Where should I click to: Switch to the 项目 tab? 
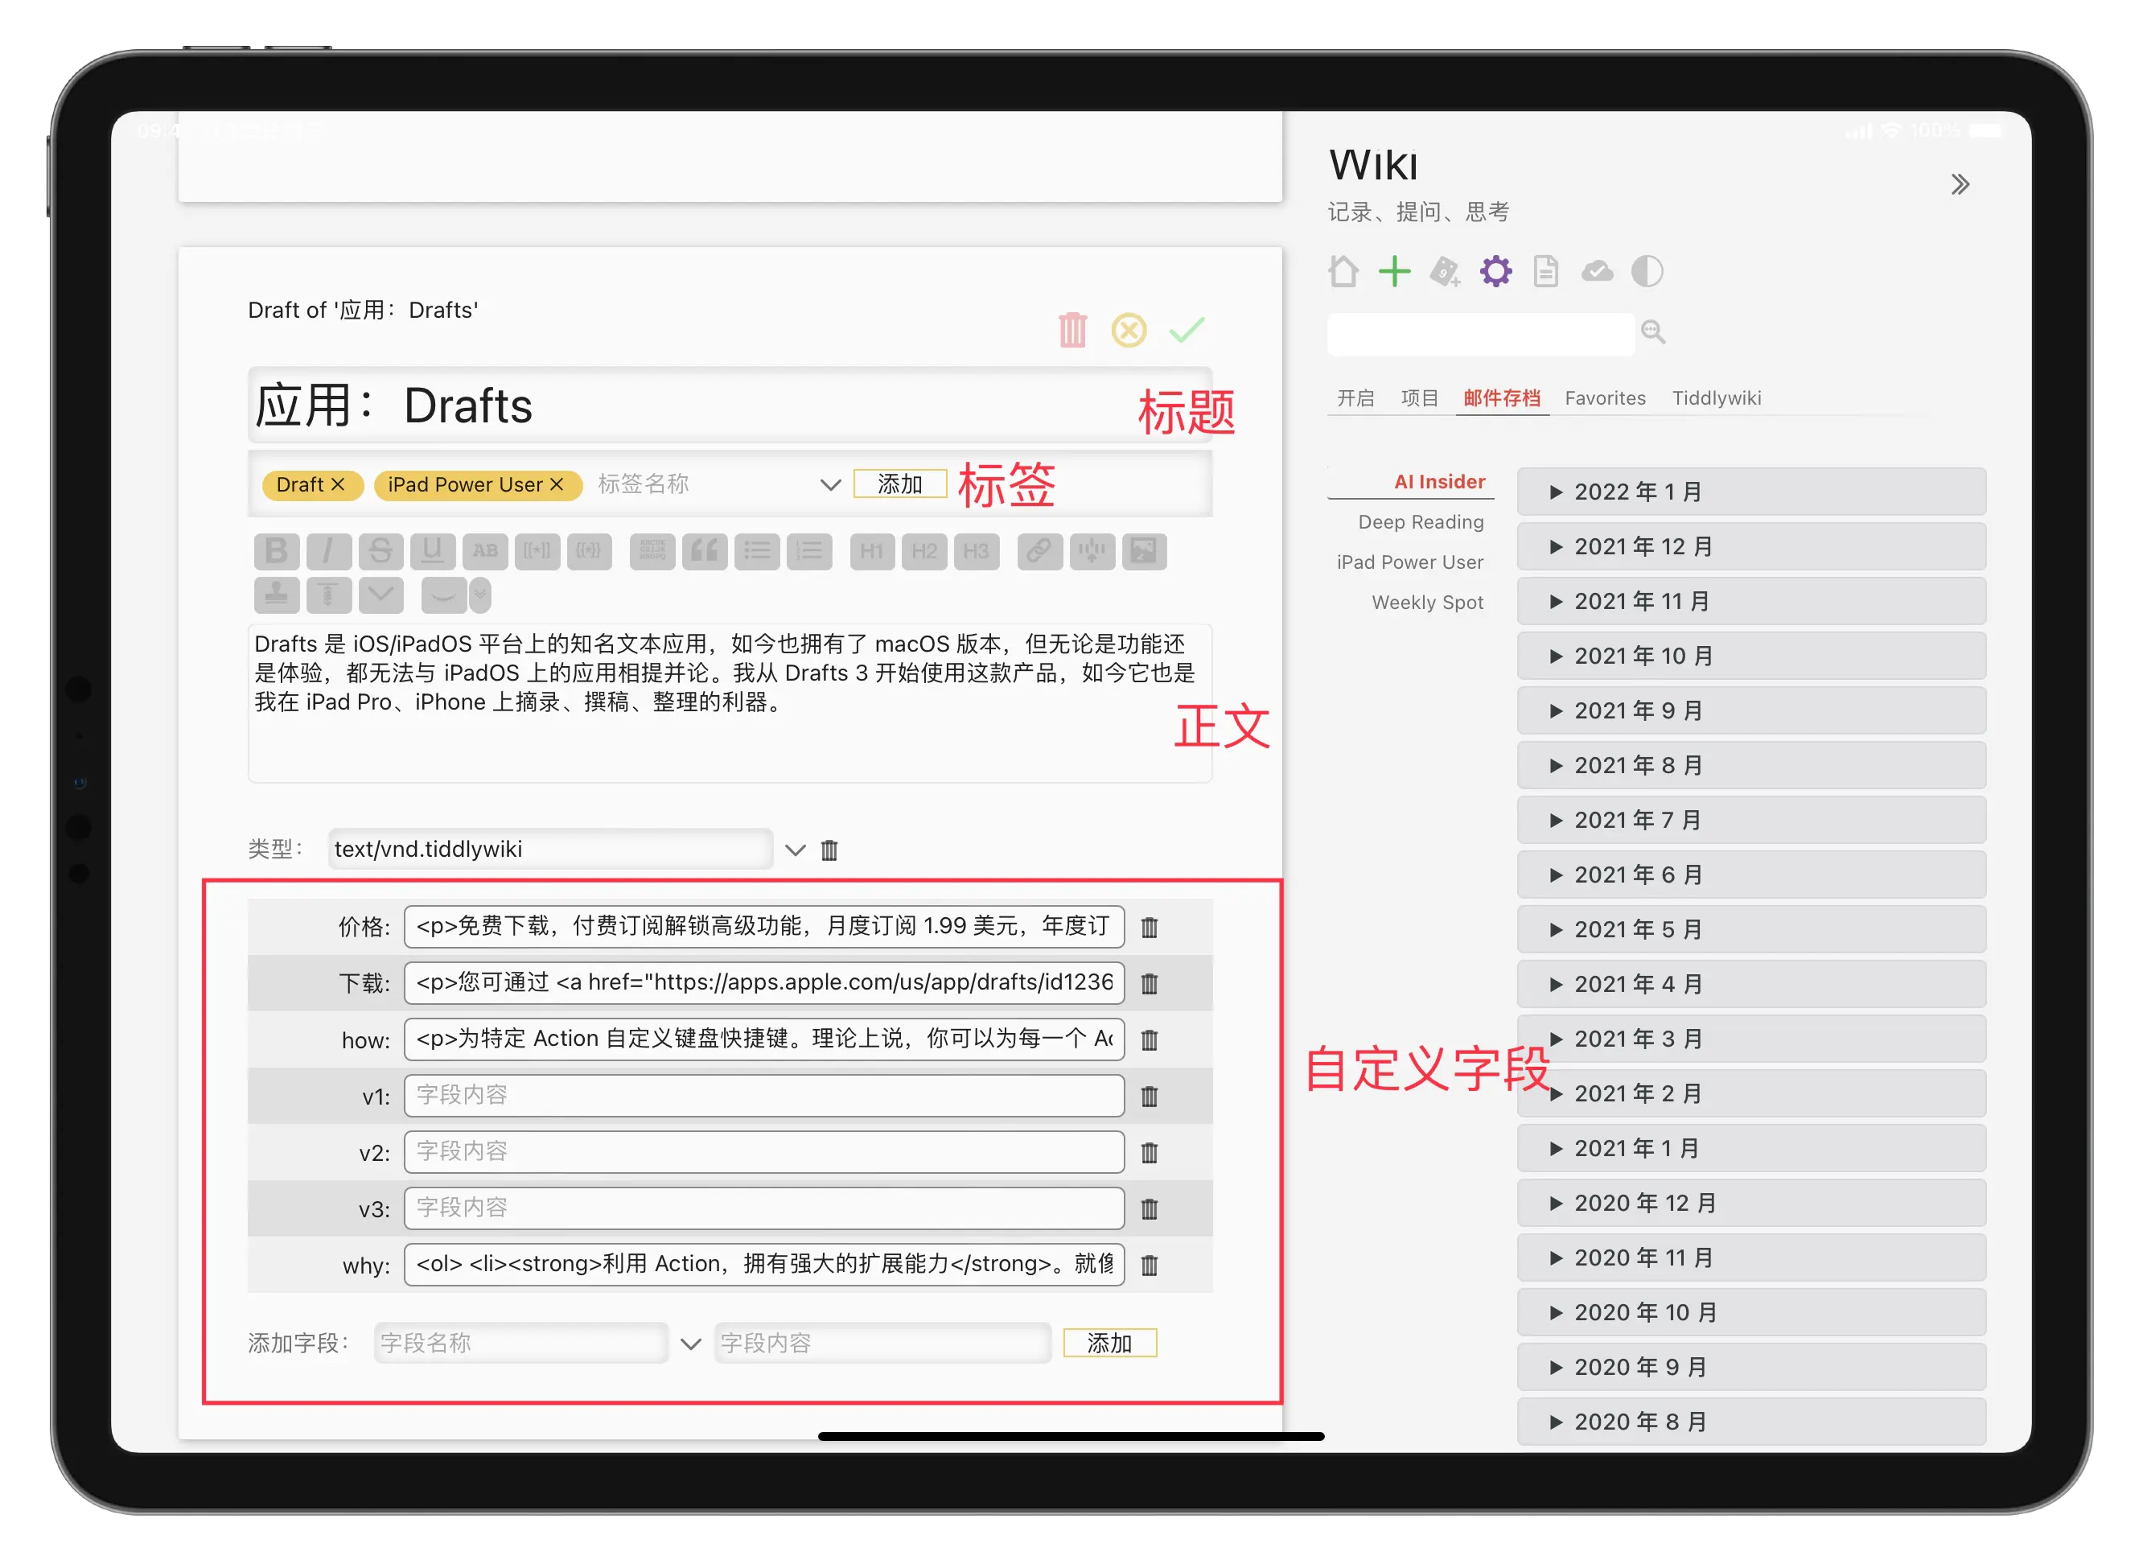[1419, 397]
